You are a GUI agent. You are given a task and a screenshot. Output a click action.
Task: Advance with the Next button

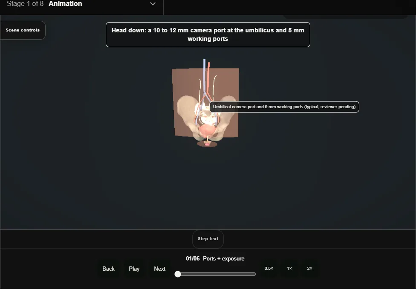tap(160, 269)
